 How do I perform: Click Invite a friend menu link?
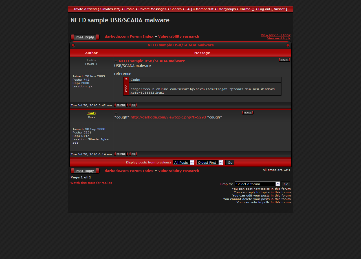tap(97, 9)
